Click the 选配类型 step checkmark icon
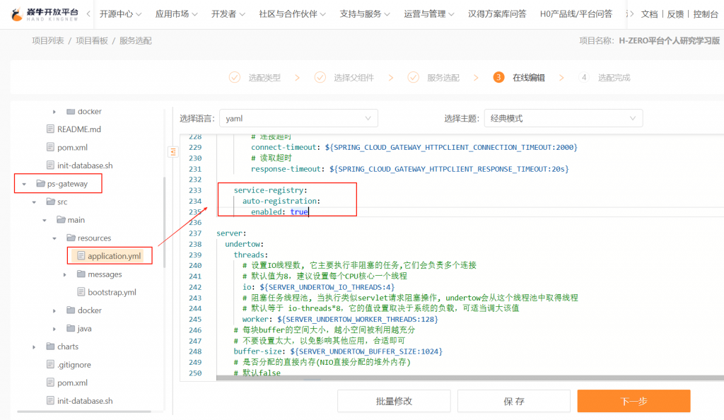Image resolution: width=724 pixels, height=420 pixels. (235, 78)
